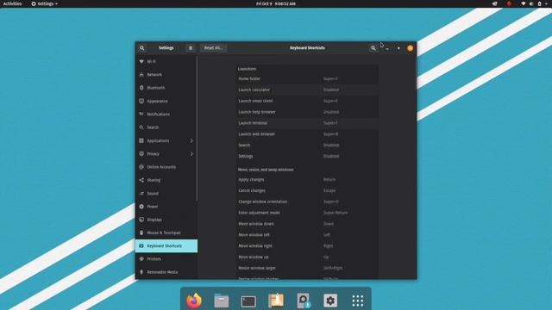Go to the Appearance panel

point(166,101)
